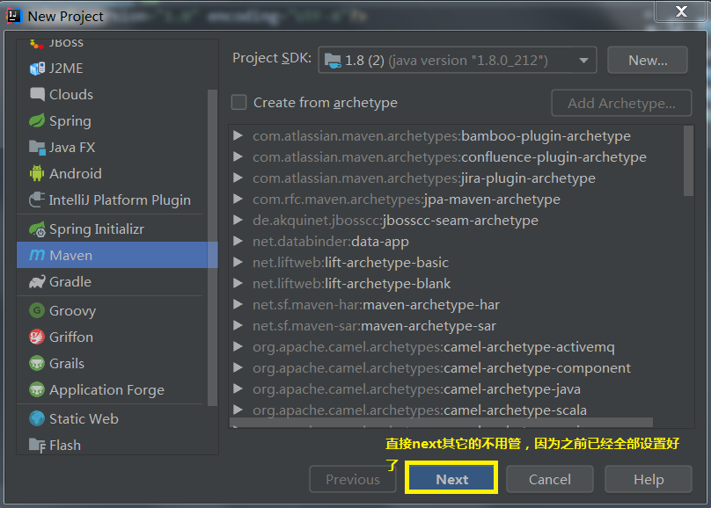711x508 pixels.
Task: Click the Next button
Action: [451, 479]
